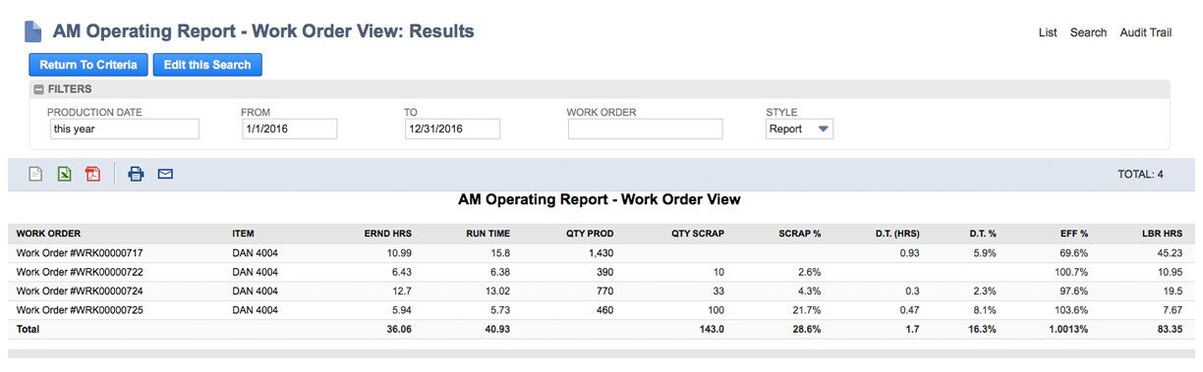Print the report using printer icon
Image resolution: width=1203 pixels, height=372 pixels.
click(x=136, y=175)
